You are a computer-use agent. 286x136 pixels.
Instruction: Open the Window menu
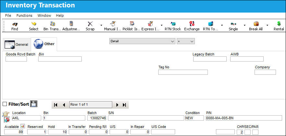click(x=44, y=15)
